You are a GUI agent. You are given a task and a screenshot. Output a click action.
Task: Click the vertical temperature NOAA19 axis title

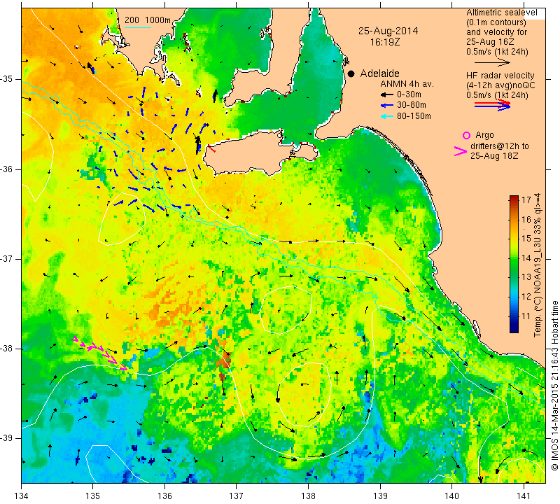538,265
